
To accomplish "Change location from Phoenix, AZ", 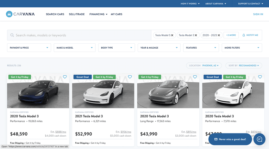I will [204, 66].
